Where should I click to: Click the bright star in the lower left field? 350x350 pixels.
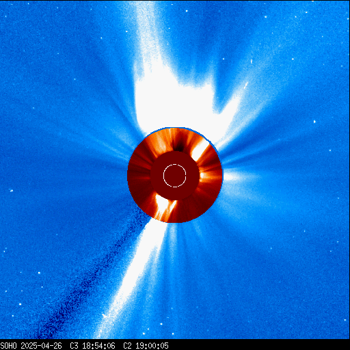[x=39, y=273]
